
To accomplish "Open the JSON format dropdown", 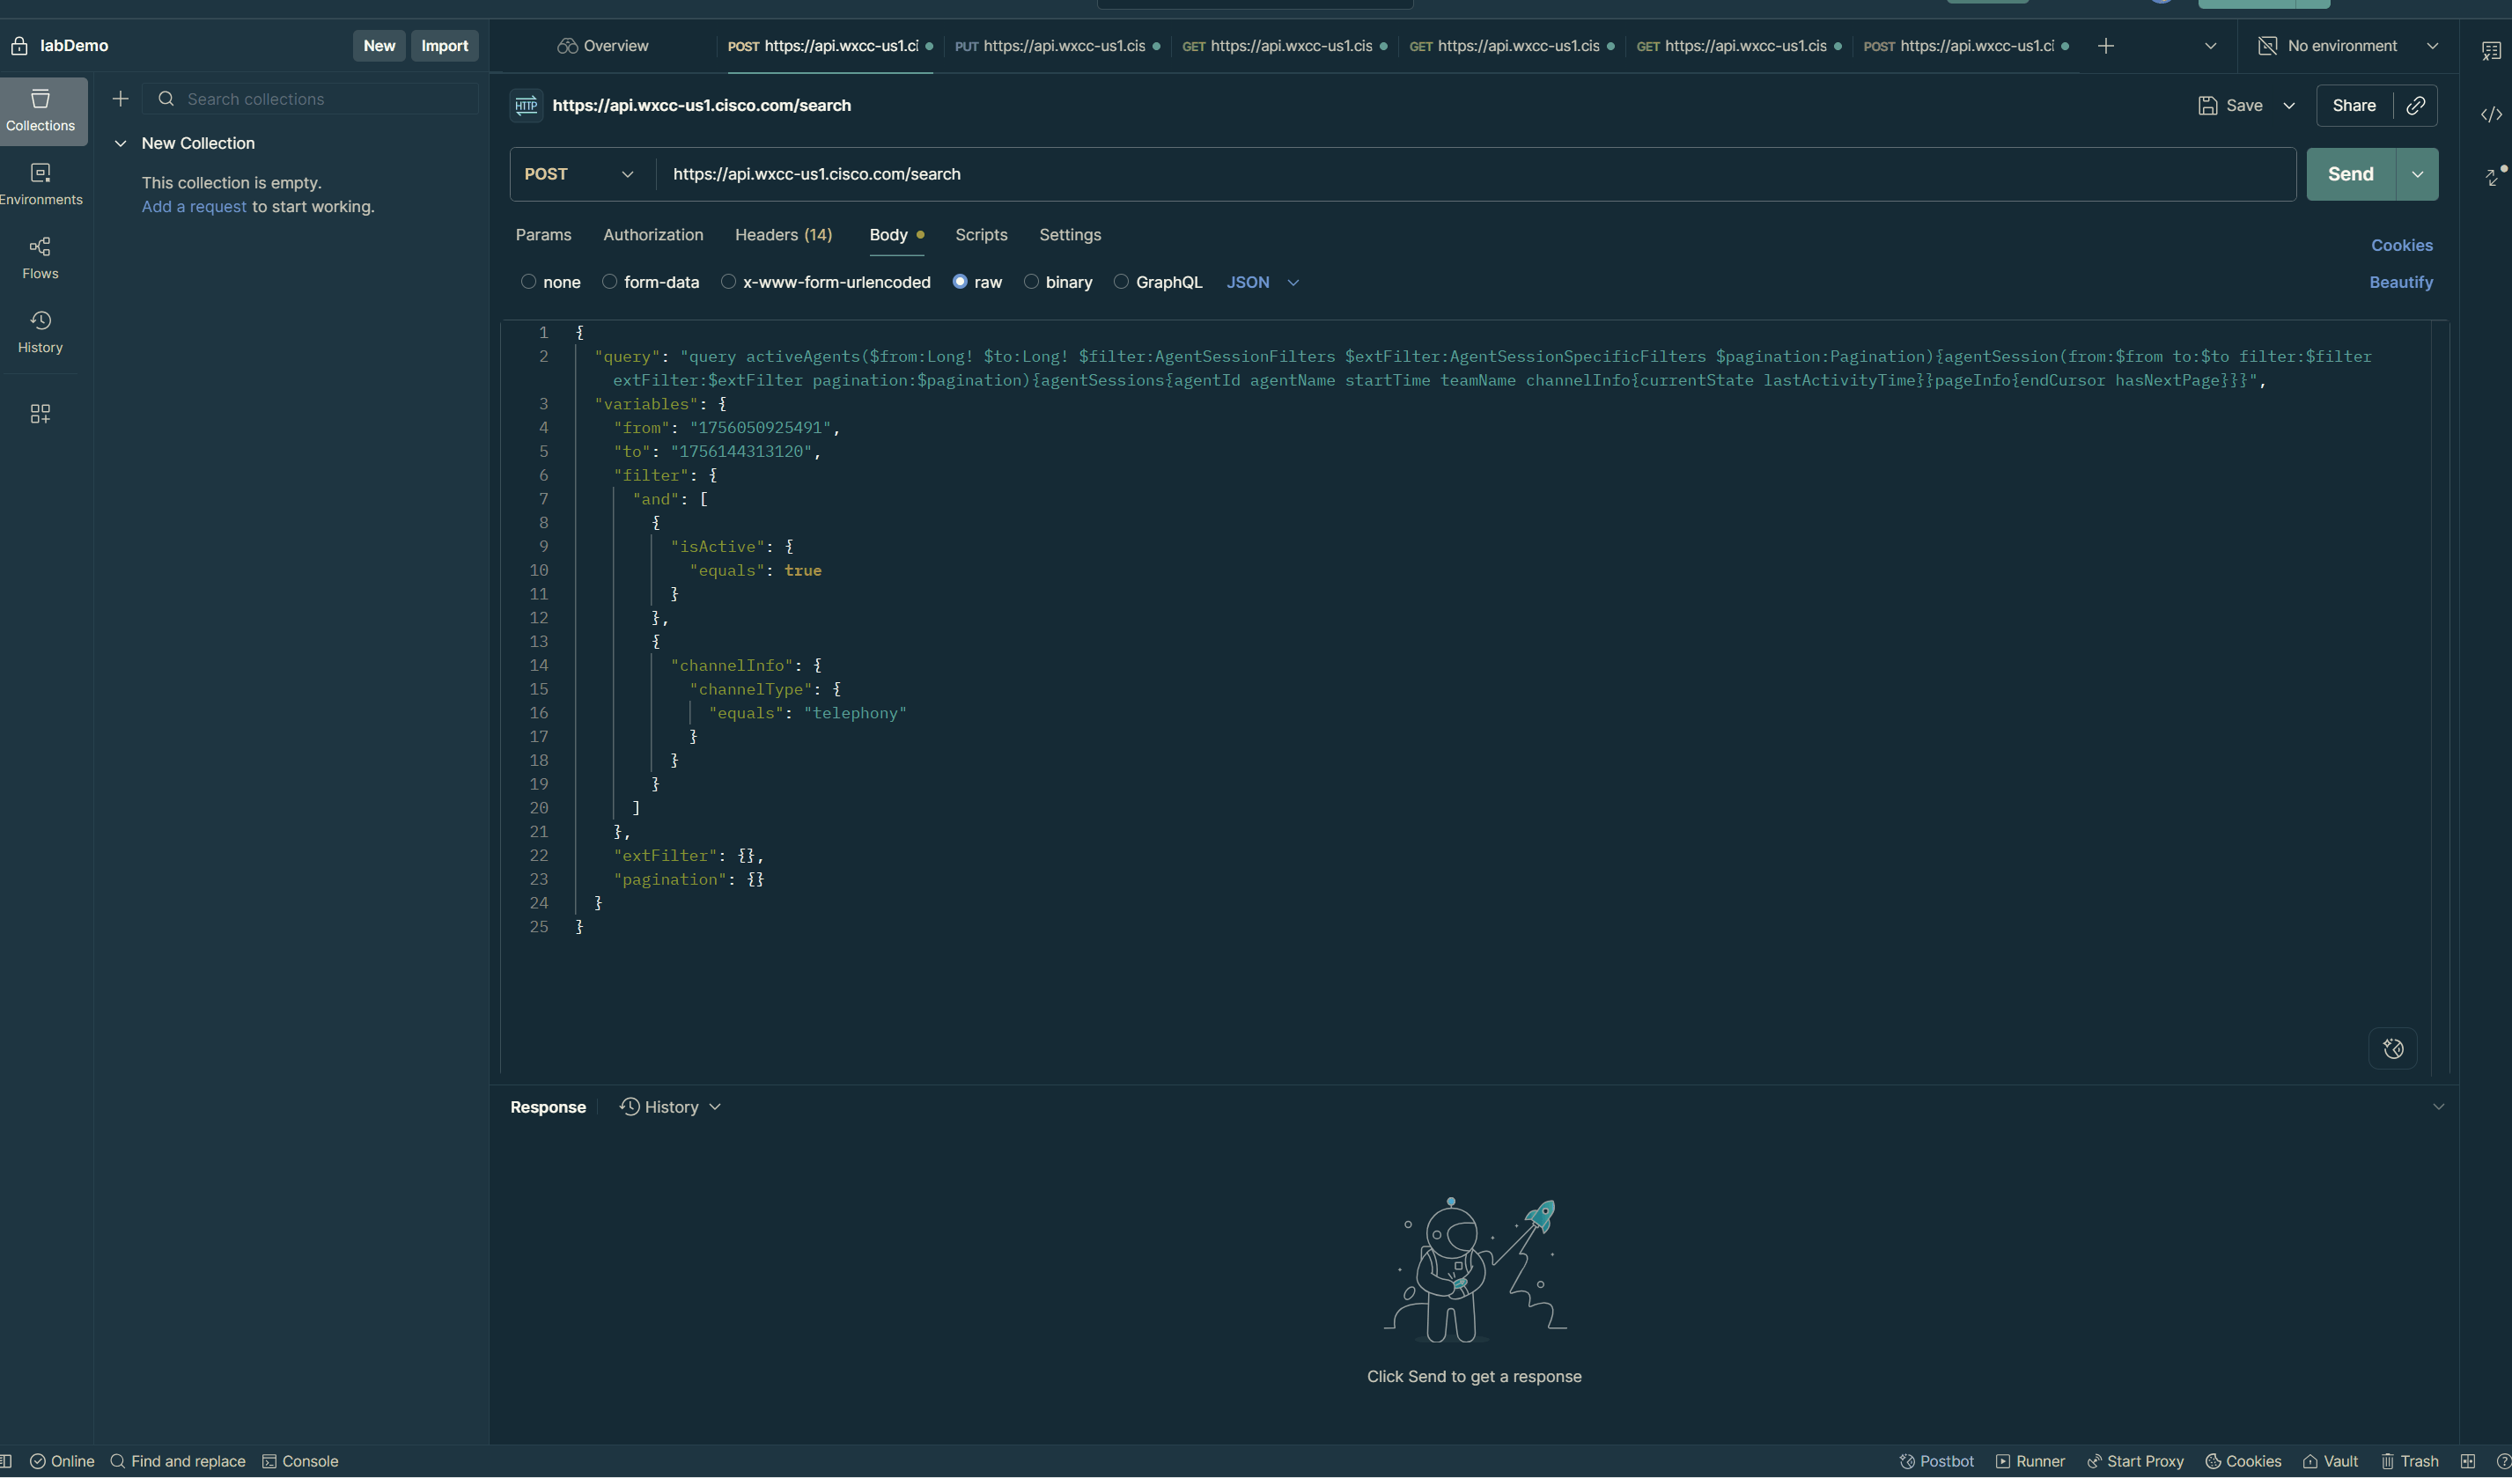I will (1262, 282).
